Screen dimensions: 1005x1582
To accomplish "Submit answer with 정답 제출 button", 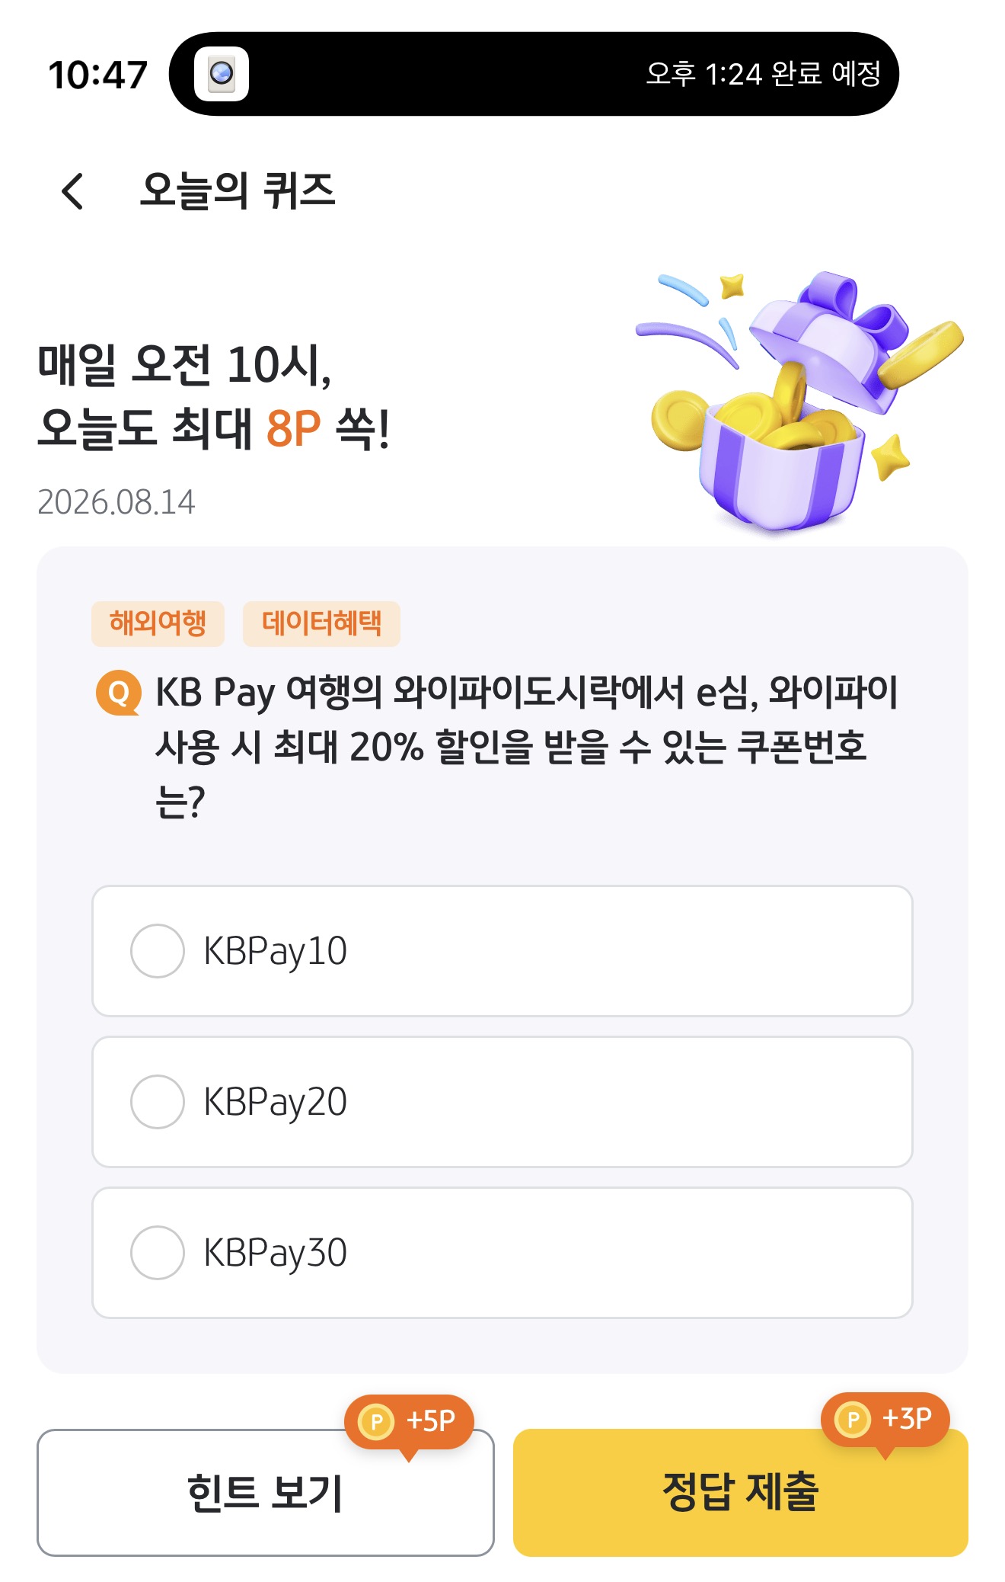I will pos(741,1492).
